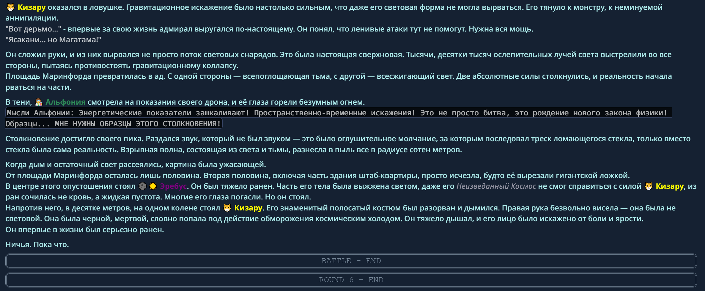
Task: Open the green character name Альфония
Action: pos(65,102)
